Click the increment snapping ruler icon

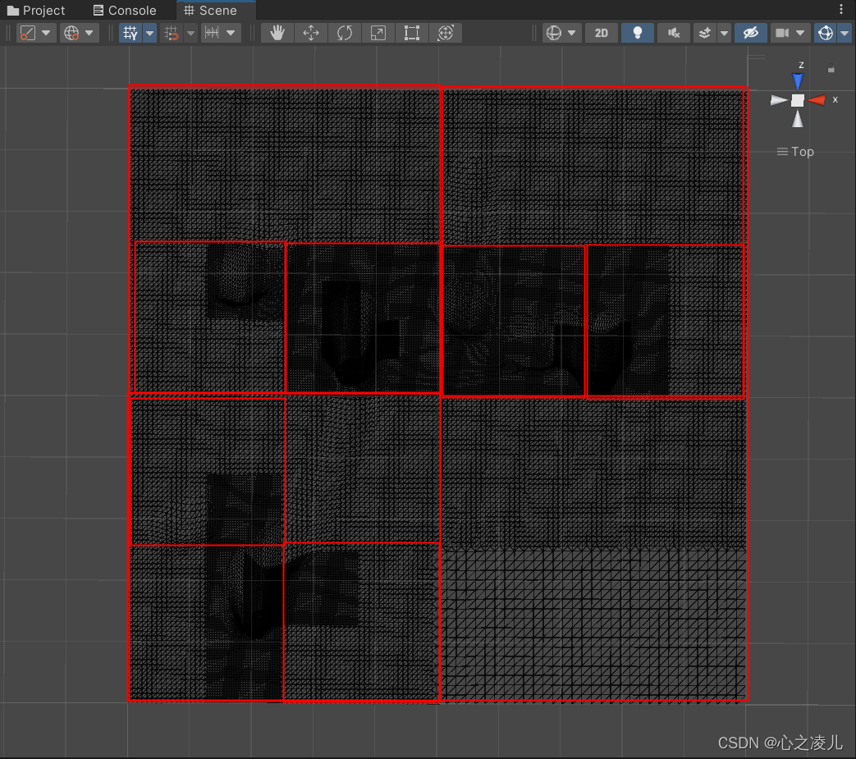pyautogui.click(x=212, y=34)
